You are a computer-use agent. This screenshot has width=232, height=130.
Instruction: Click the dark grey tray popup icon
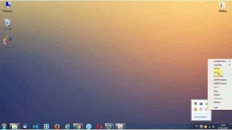tap(196, 104)
